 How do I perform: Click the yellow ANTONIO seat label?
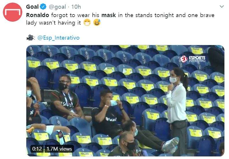[81, 137]
